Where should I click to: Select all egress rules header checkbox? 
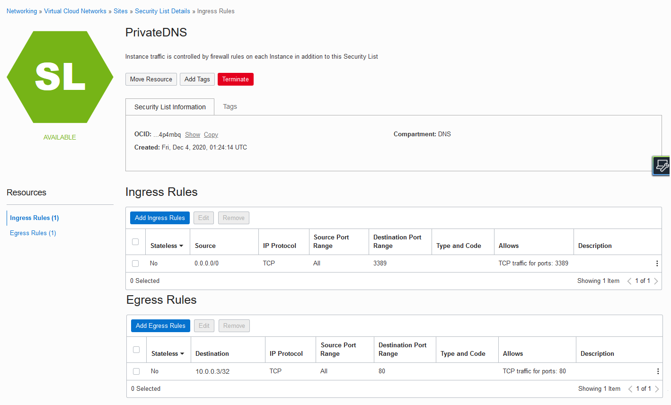click(136, 350)
